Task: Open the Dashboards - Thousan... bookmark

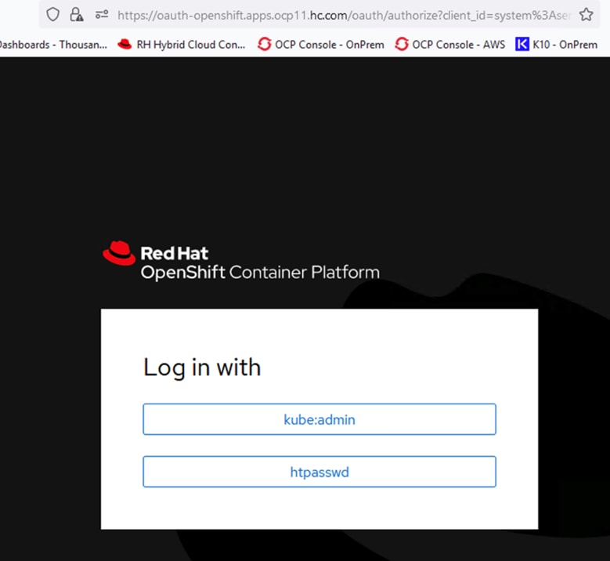Action: pos(53,45)
